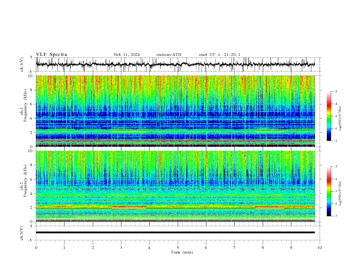Click the 'station=ATH' label
This screenshot has height=278, width=360.
point(169,55)
